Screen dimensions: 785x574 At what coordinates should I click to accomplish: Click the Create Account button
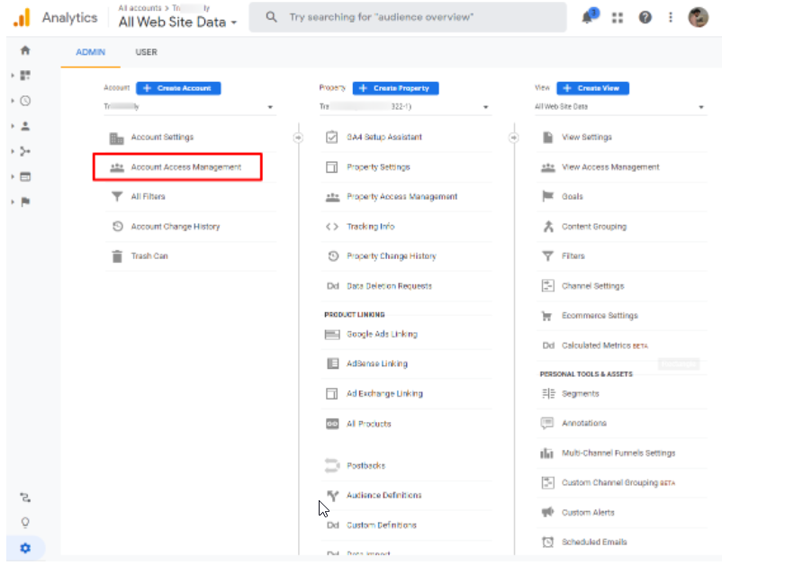pyautogui.click(x=178, y=88)
